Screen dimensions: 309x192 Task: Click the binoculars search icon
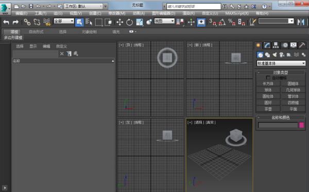pos(225,7)
